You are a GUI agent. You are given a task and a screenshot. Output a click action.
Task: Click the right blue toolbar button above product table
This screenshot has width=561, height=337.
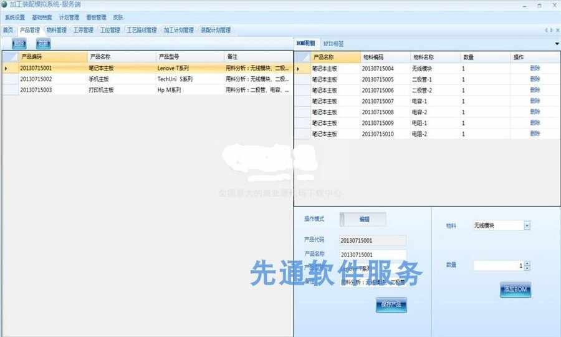pos(43,44)
